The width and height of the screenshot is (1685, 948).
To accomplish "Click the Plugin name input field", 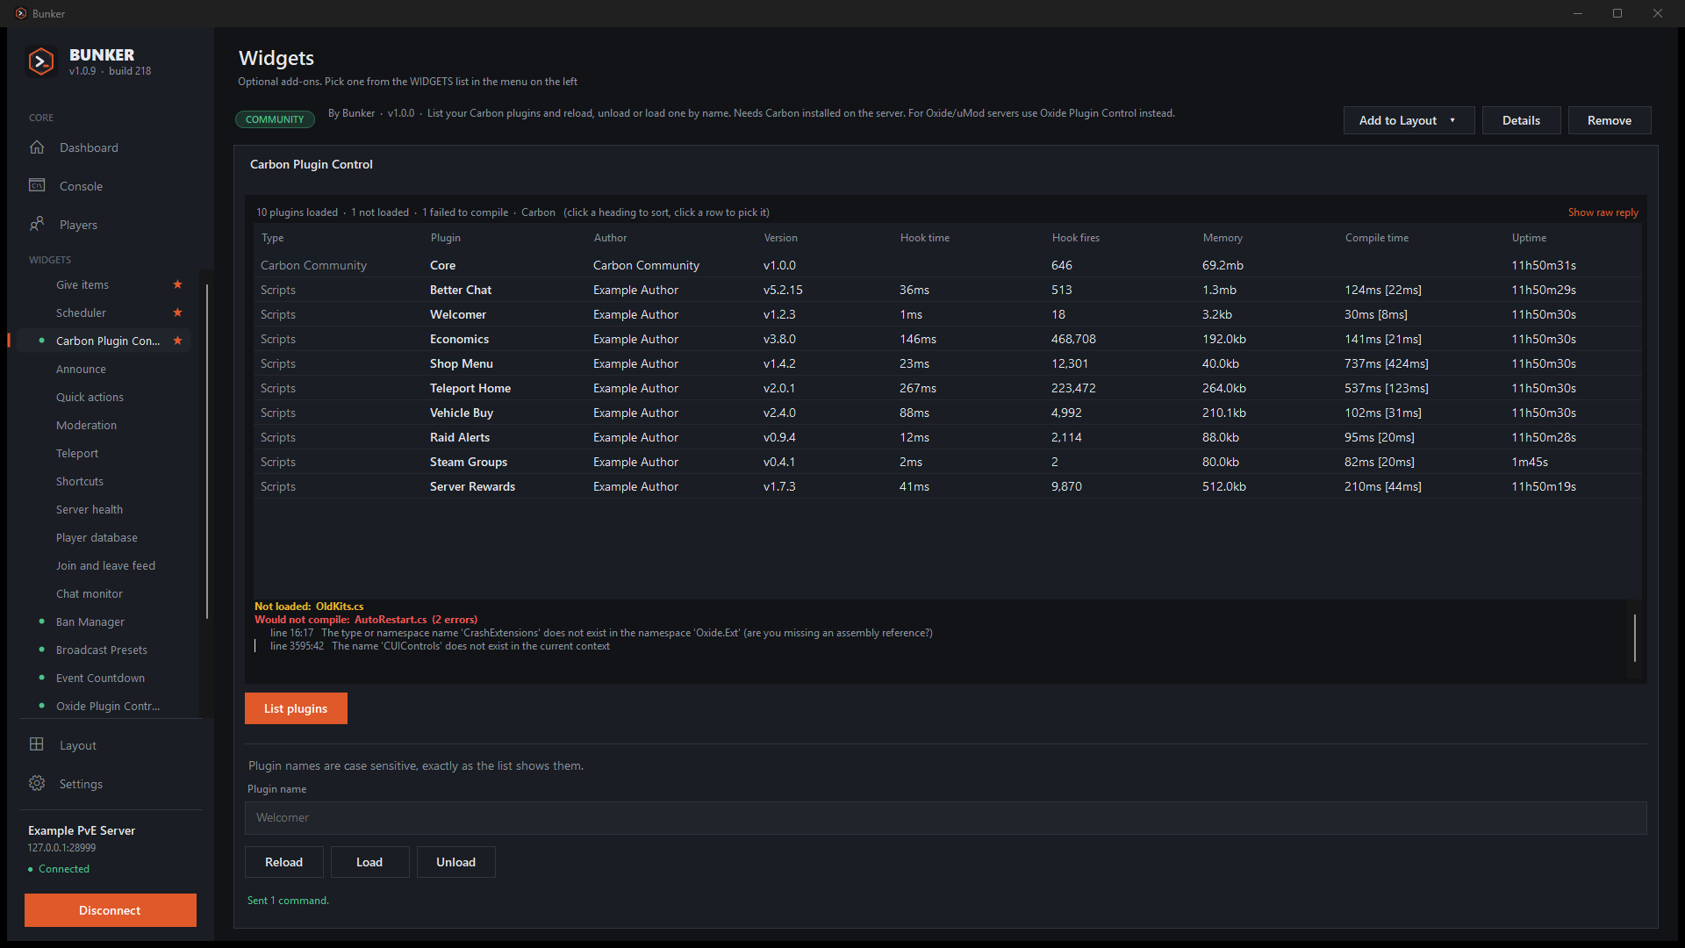I will tap(945, 817).
